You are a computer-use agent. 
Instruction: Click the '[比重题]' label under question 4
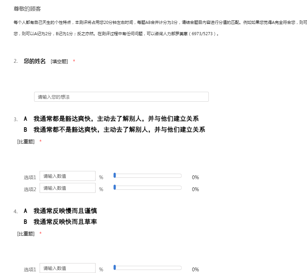tap(26, 234)
